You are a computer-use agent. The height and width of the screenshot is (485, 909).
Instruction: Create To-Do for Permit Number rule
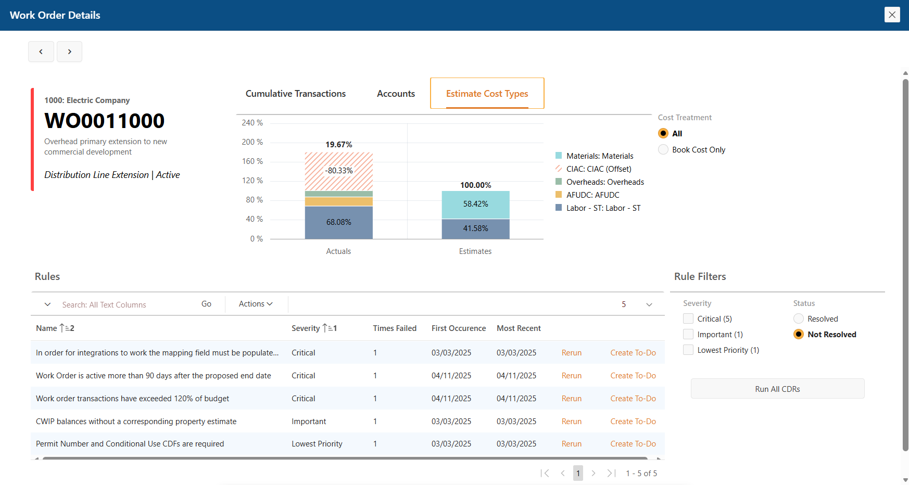[x=633, y=444]
